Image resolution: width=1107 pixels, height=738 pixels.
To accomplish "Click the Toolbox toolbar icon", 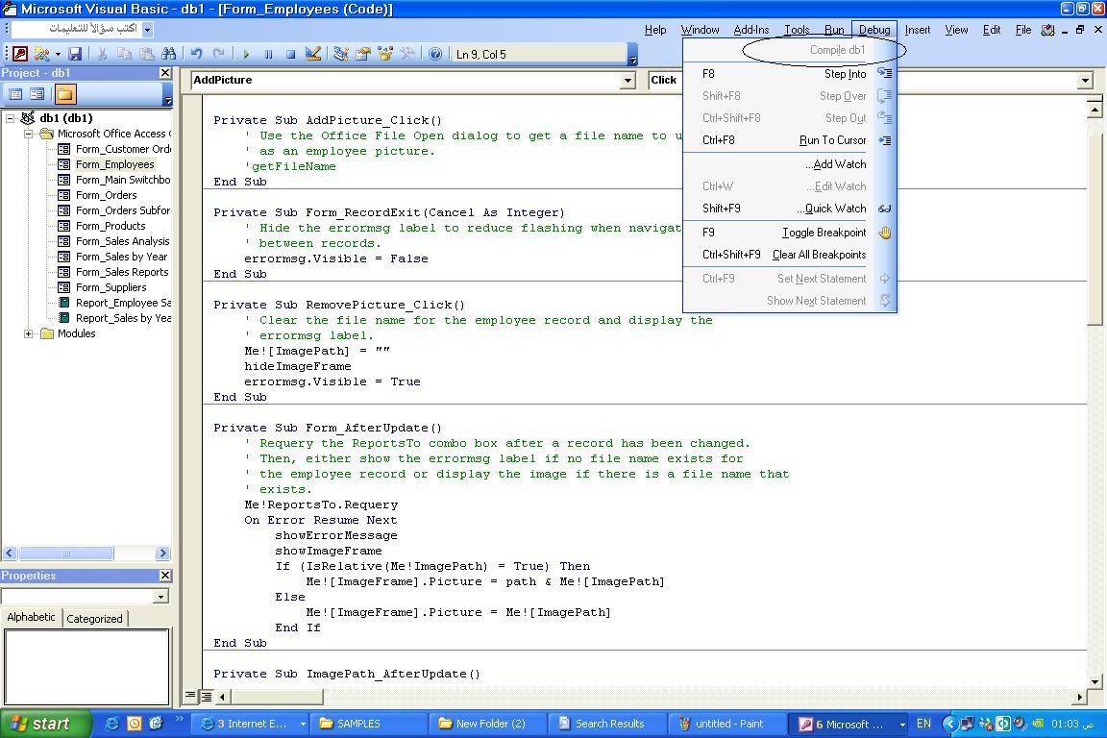I will (407, 54).
